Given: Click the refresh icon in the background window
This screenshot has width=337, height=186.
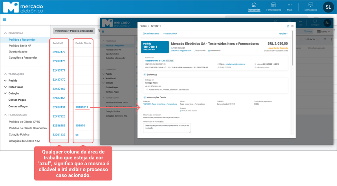Looking at the screenshot, I should (324, 39).
